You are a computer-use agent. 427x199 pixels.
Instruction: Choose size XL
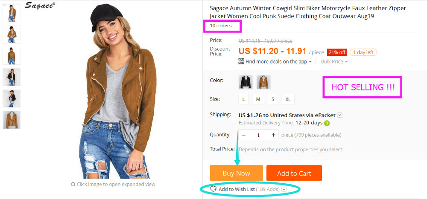click(x=288, y=99)
